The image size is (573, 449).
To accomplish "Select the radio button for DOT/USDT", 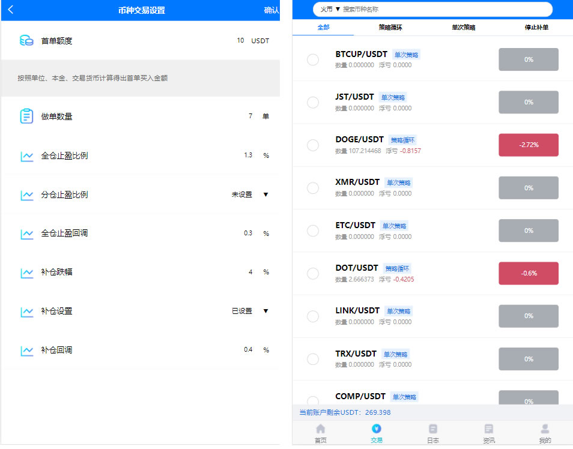I will click(313, 273).
